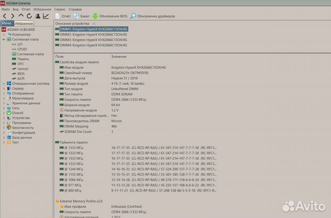Open Обновления драйверов search button
Image resolution: width=331 pixels, height=218 pixels.
point(153,16)
